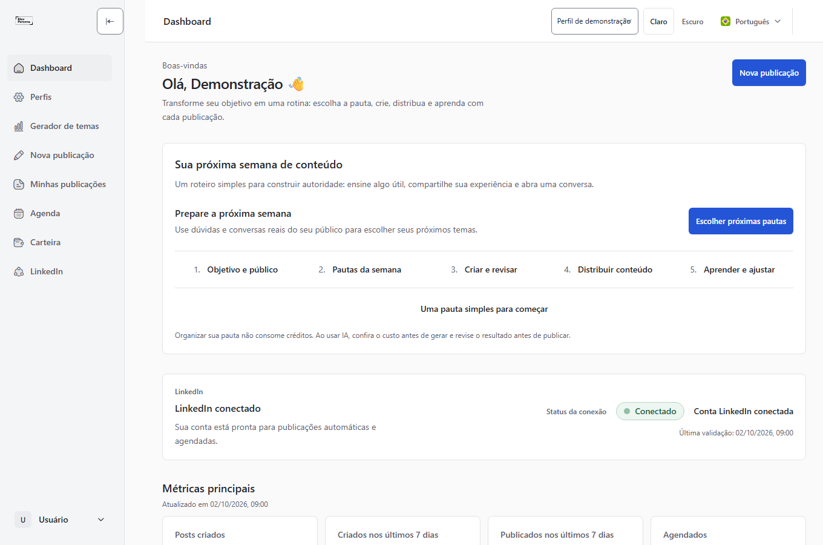Click 'Conta LinkedIn conectada' text

point(743,411)
